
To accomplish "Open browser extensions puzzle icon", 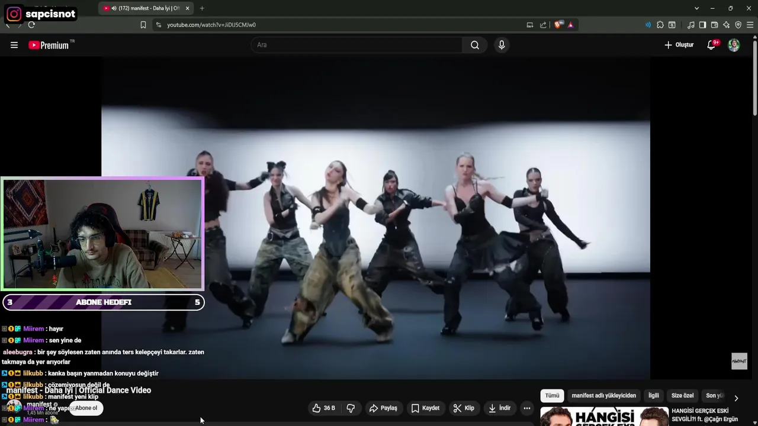I will [660, 25].
